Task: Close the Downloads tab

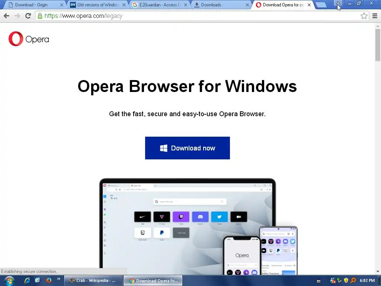Action: (x=247, y=5)
